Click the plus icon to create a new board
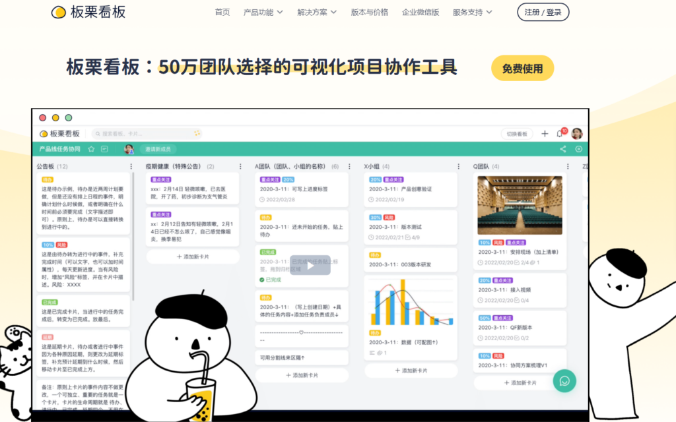This screenshot has height=422, width=676. click(545, 134)
